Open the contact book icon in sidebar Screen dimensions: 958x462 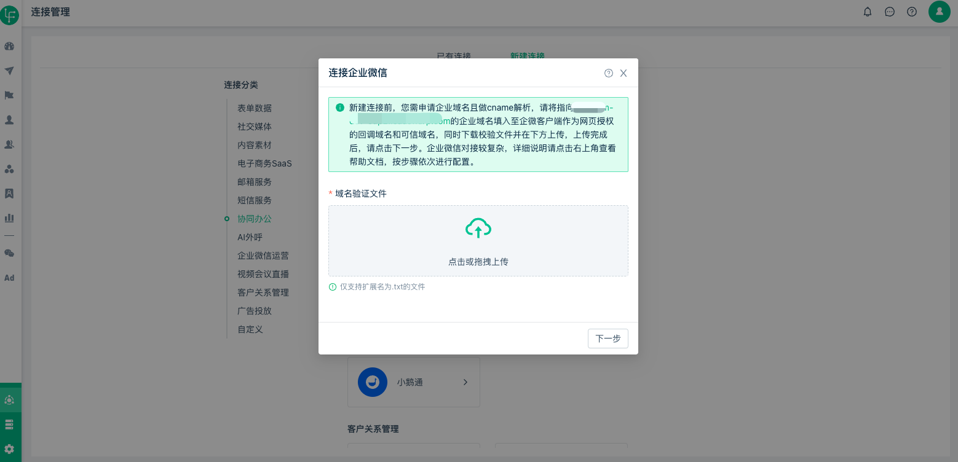click(x=9, y=194)
